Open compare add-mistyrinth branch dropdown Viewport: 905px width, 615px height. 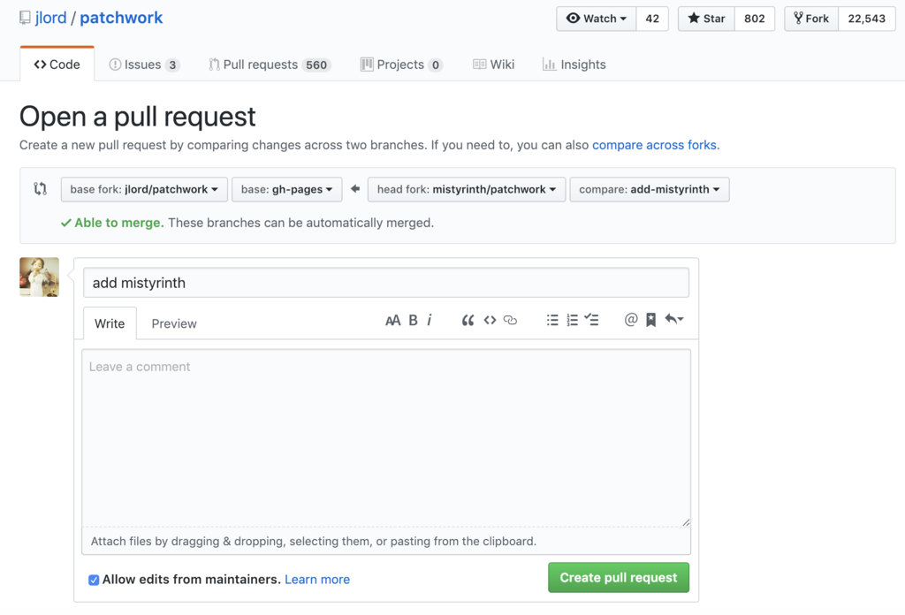(650, 189)
